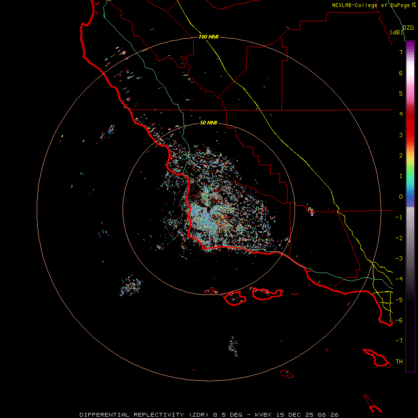Click the -7 value on color scale

[x=399, y=341]
